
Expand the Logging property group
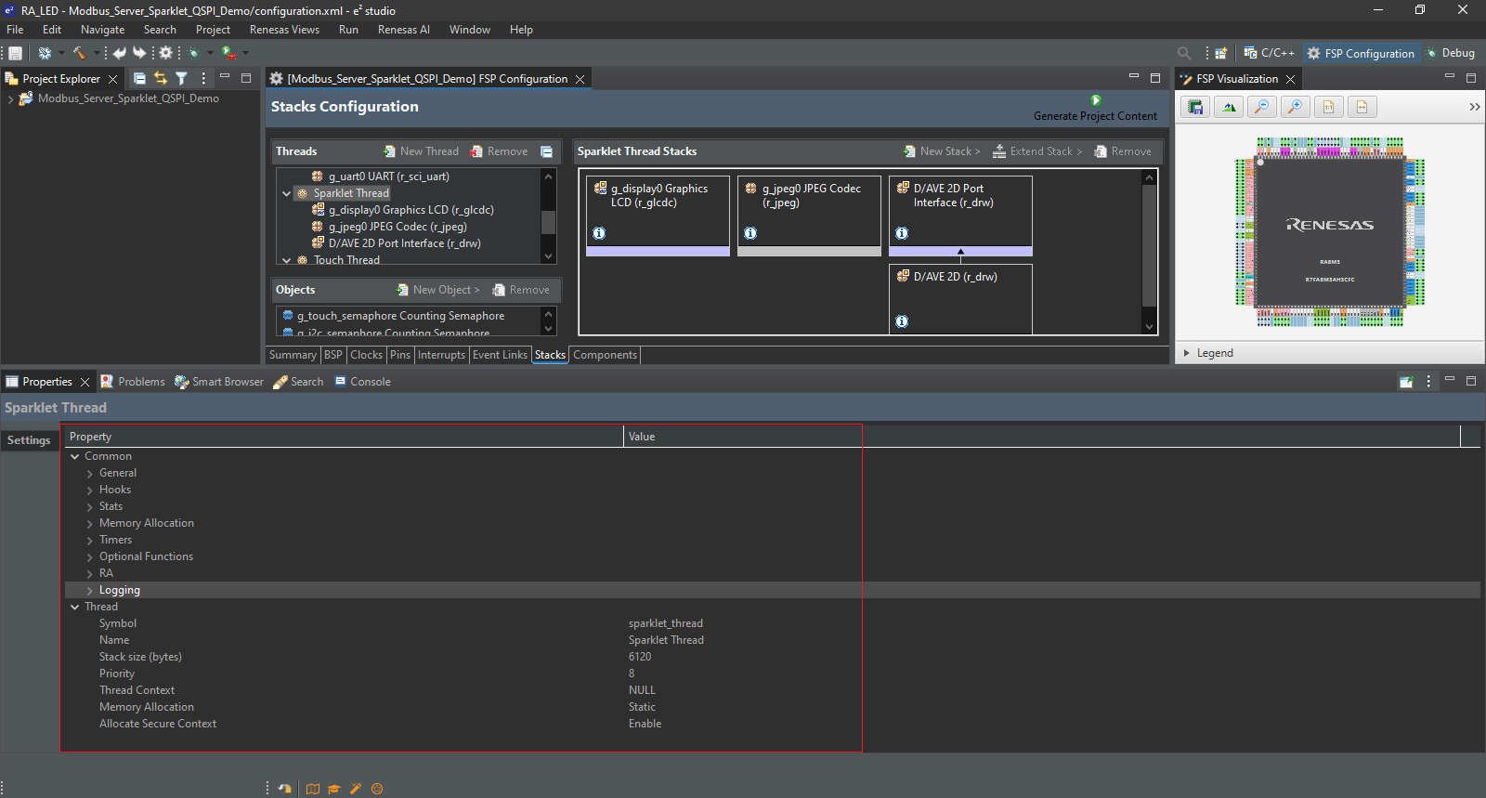tap(90, 591)
